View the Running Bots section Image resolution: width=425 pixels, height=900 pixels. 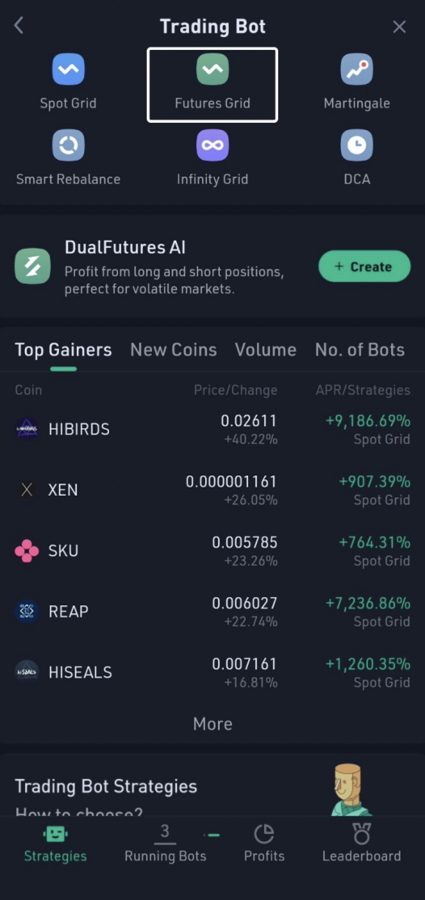[x=166, y=843]
